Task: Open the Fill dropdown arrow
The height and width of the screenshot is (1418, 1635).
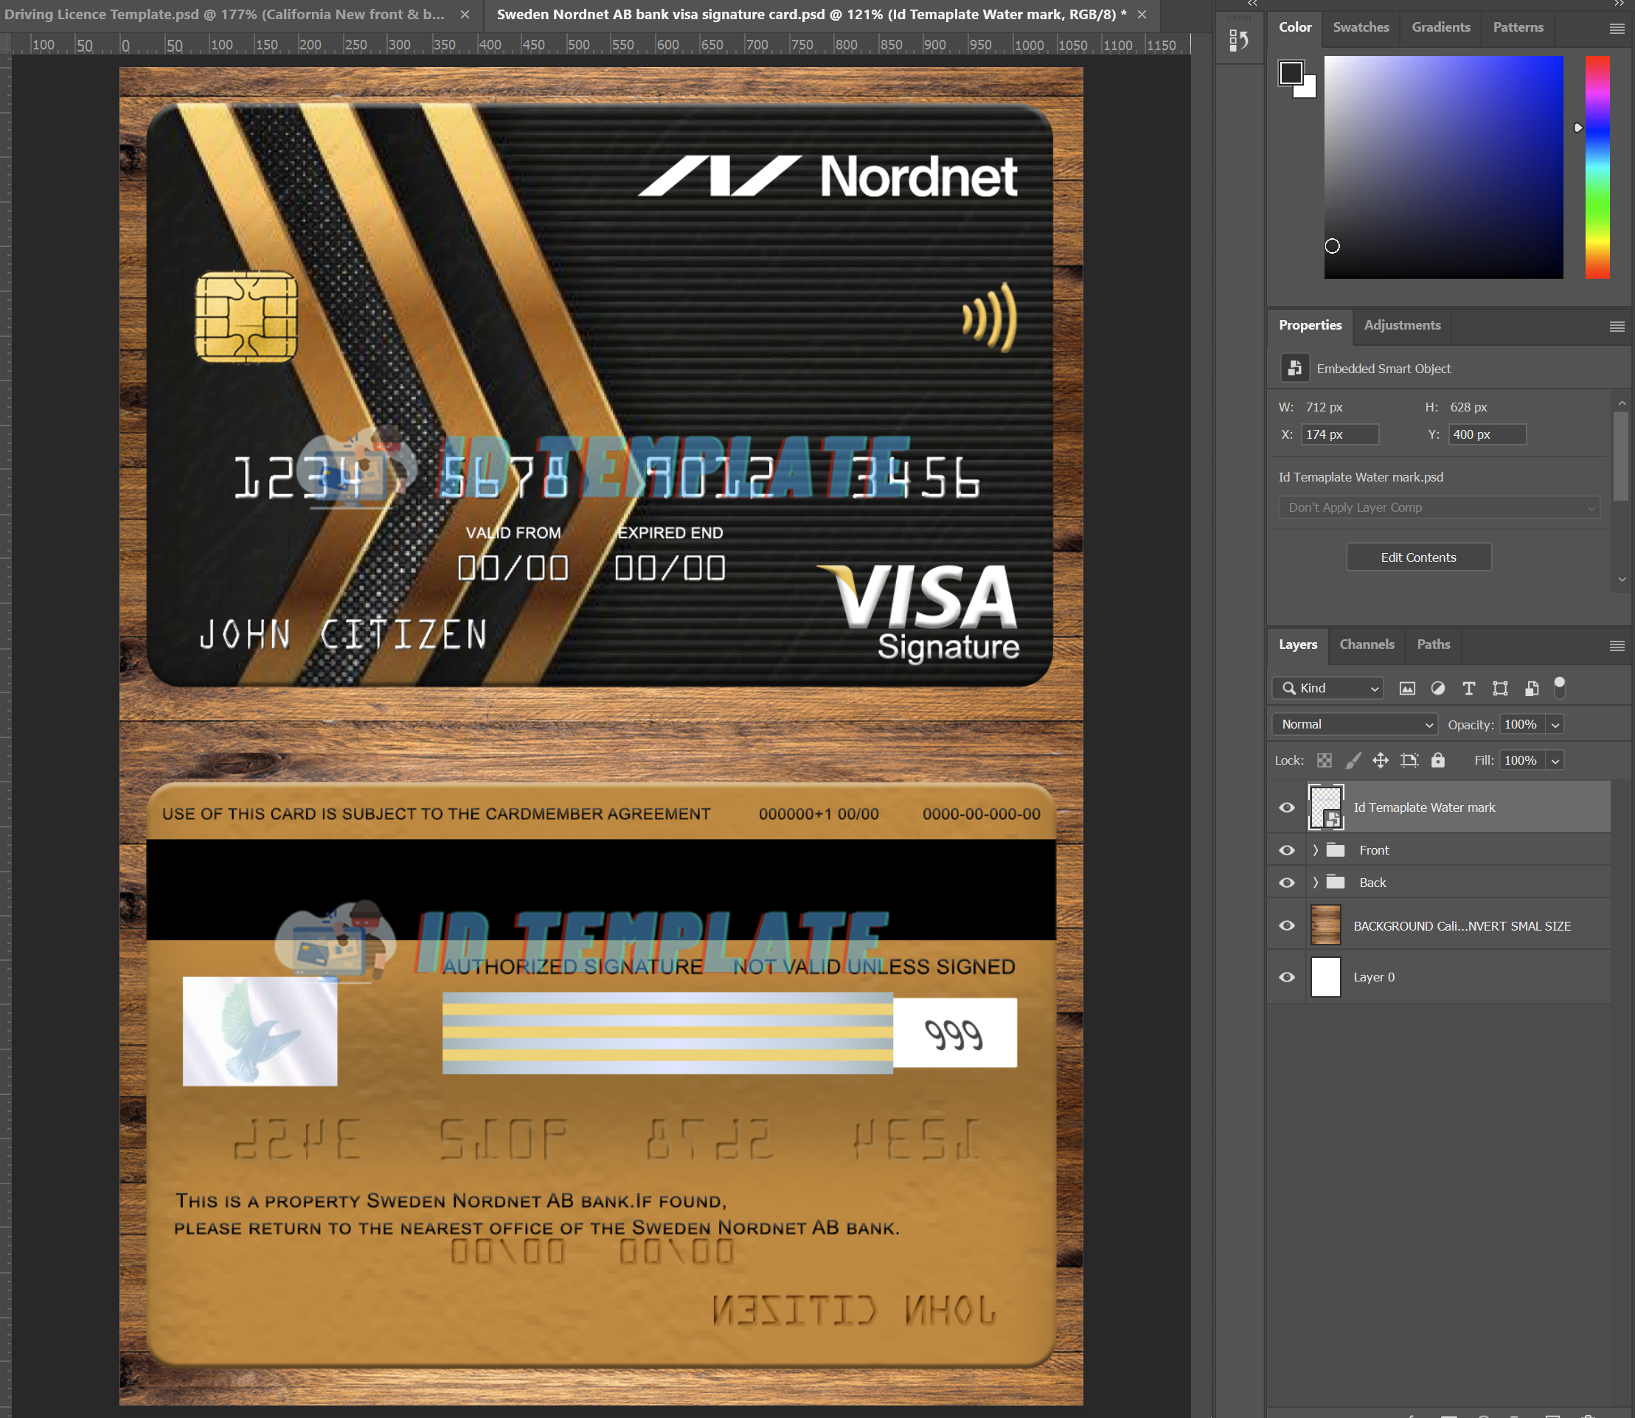Action: click(x=1555, y=760)
